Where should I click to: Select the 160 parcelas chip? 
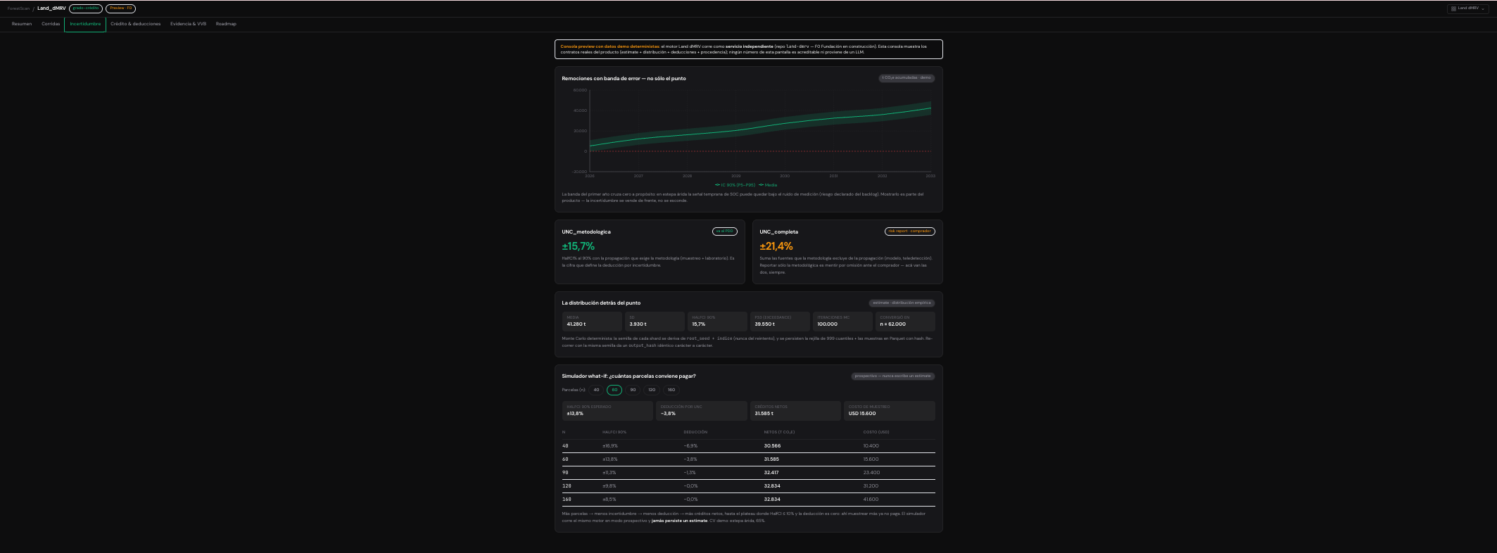click(x=671, y=390)
